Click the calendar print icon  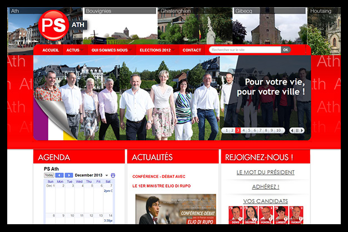(113, 175)
